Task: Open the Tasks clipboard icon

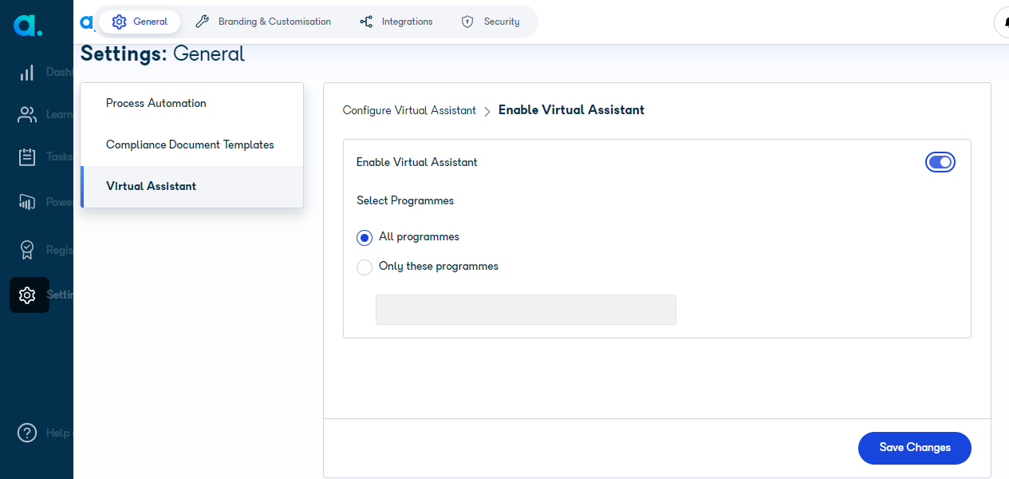Action: pyautogui.click(x=27, y=156)
